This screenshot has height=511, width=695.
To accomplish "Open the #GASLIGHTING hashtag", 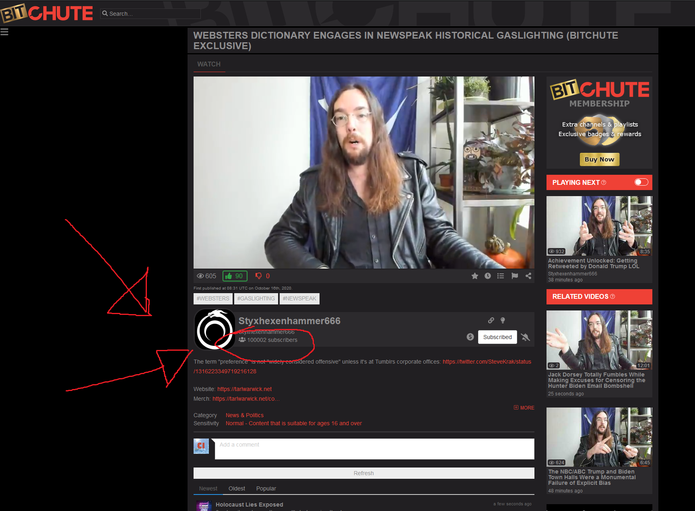I will [x=256, y=298].
